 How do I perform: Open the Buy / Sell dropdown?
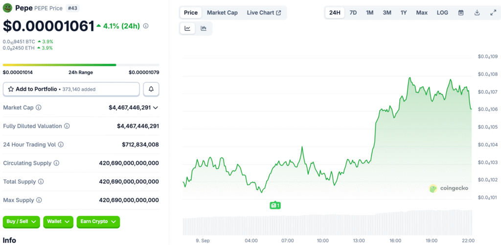click(x=22, y=221)
